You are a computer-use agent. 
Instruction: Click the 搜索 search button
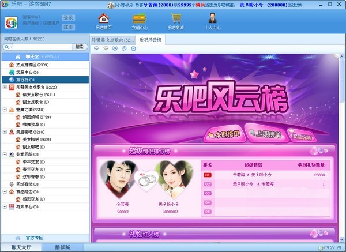click(x=80, y=47)
